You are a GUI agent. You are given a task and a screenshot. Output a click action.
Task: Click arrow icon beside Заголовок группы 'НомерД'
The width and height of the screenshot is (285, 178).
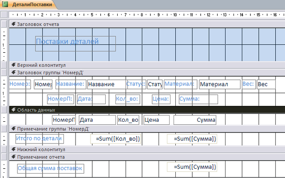13,73
